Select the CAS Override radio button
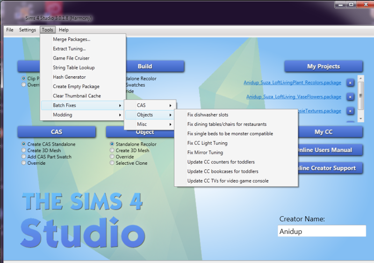374x263 pixels. point(23,163)
